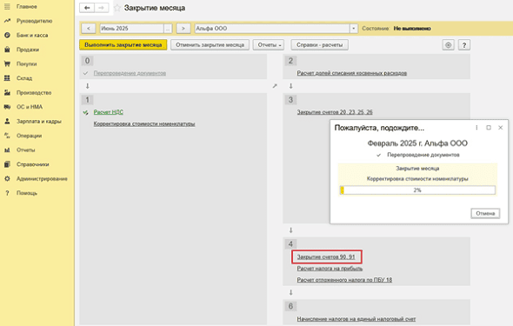Image resolution: width=513 pixels, height=326 pixels.
Task: Open Корректировка стоимости номенклатуры link
Action: pyautogui.click(x=144, y=124)
